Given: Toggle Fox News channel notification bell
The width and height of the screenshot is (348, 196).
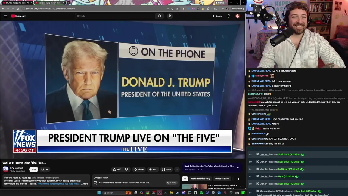Looking at the screenshot, I should 42,169.
